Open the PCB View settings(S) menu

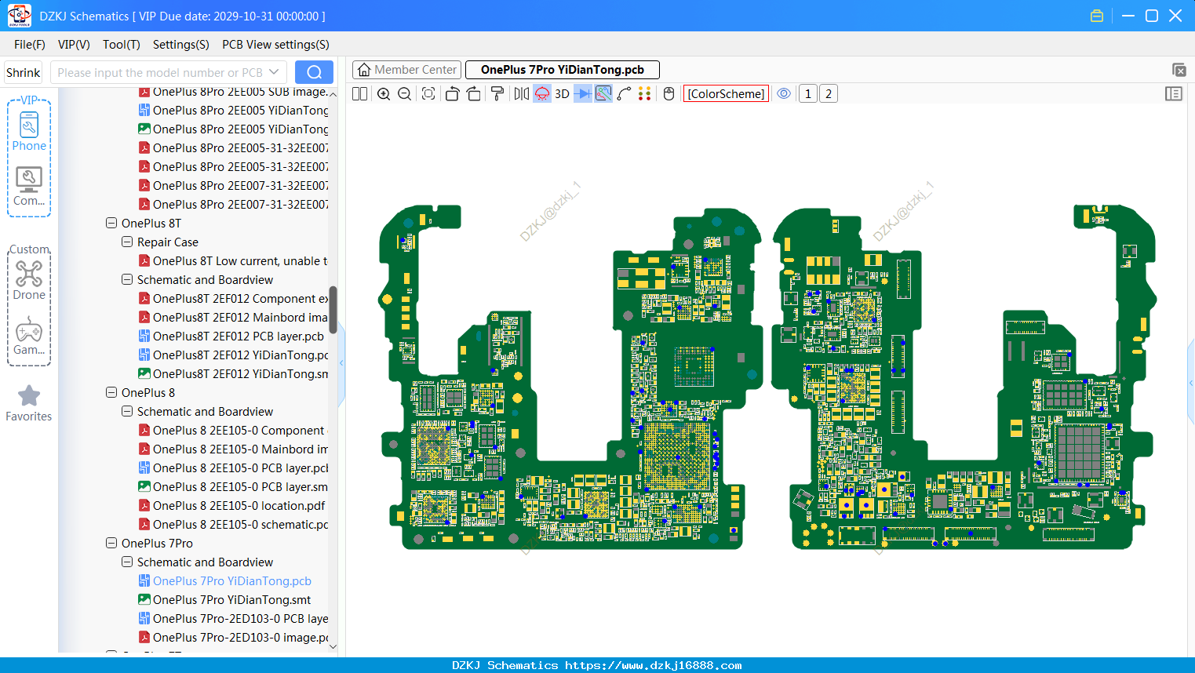[275, 45]
